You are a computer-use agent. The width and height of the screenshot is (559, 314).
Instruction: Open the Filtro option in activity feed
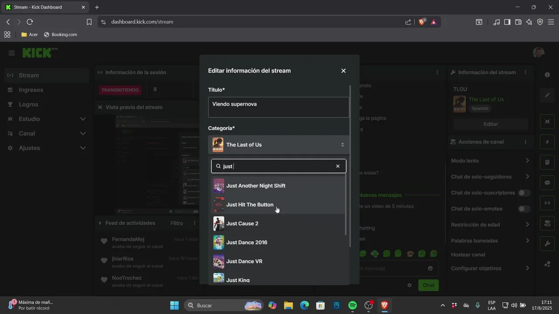[177, 223]
